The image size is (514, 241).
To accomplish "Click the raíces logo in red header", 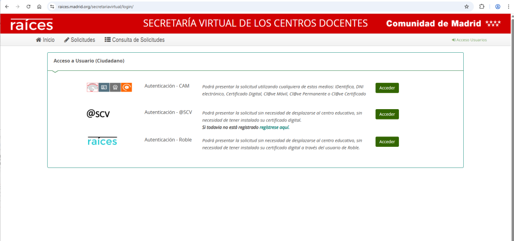I will point(32,24).
